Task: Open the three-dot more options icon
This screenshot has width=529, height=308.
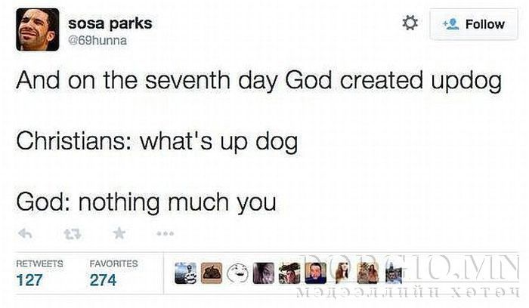Action: 166,233
